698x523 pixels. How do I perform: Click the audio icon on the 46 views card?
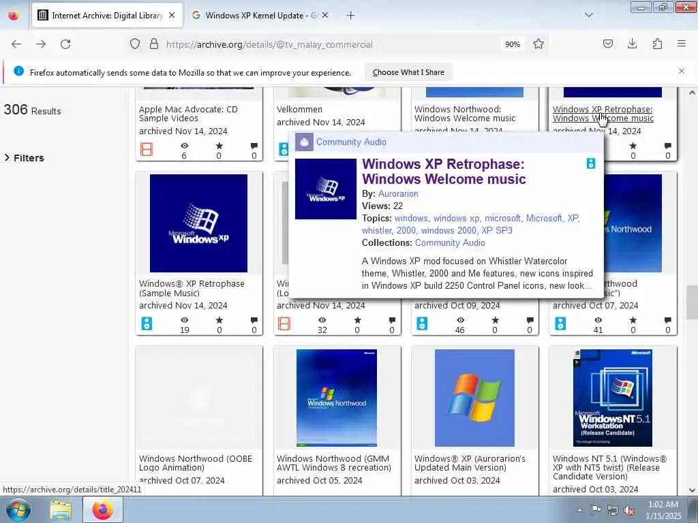tap(422, 323)
